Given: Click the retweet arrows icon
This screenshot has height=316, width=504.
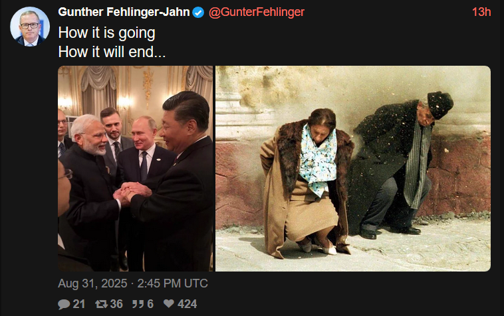Looking at the screenshot, I should tap(101, 304).
